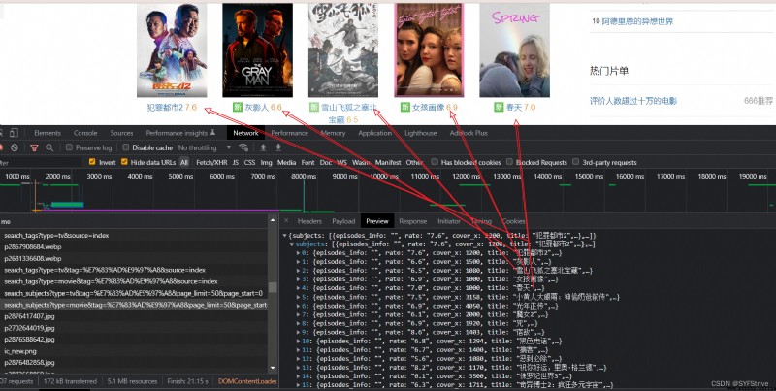Expand JSON item 10 黑色电话

click(x=298, y=342)
